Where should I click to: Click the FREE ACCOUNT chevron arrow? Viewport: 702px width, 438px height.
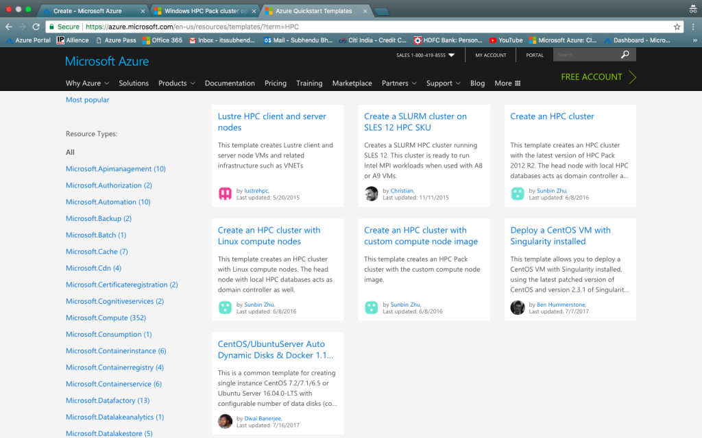(x=632, y=77)
